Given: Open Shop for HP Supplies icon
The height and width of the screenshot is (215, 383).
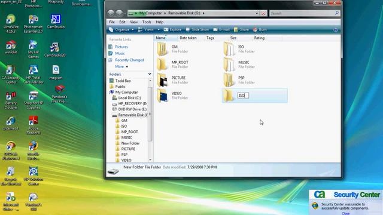Looking at the screenshot, I should pos(34,100).
